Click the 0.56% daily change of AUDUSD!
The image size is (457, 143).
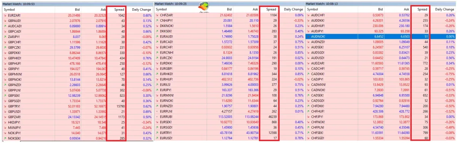click(x=451, y=58)
